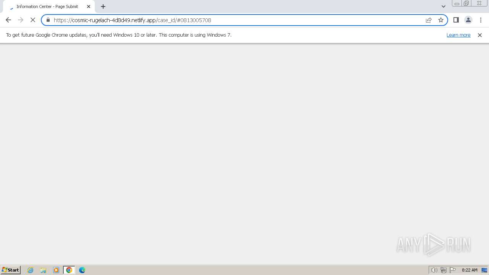Dismiss the Chrome update notification bar

click(x=480, y=35)
